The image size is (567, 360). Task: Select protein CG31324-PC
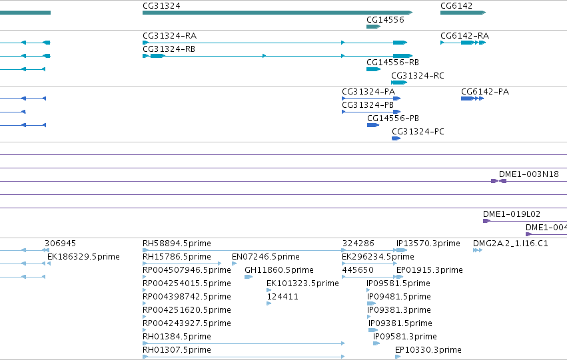[396, 138]
